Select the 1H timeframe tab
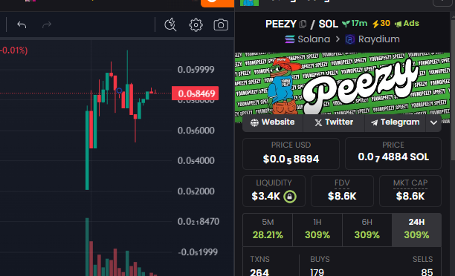455x276 pixels. (317, 230)
